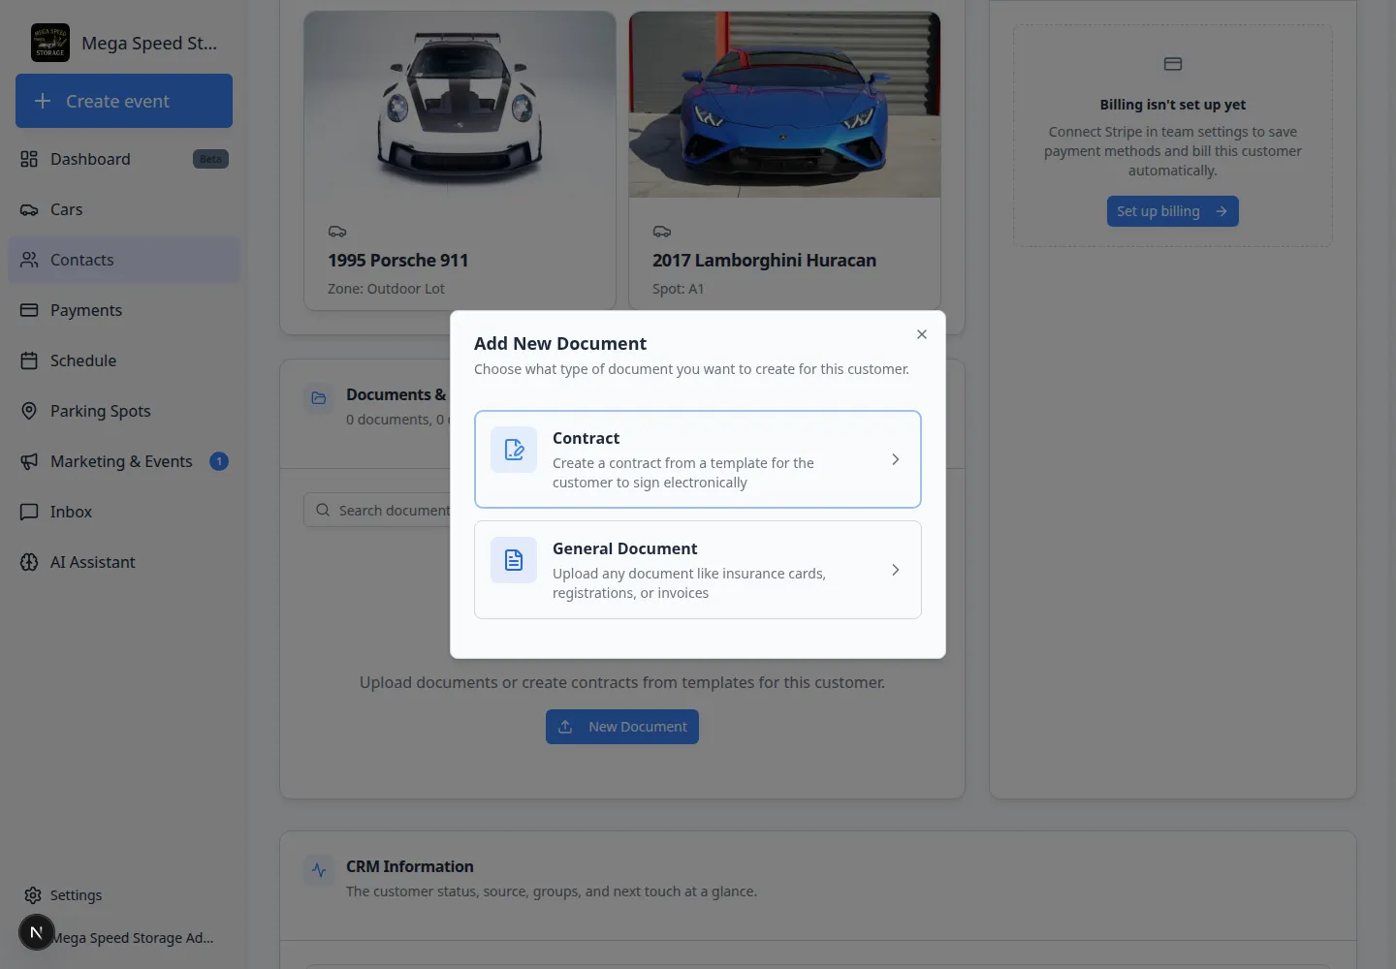1396x969 pixels.
Task: Click the AI Assistant brain icon
Action: [29, 562]
